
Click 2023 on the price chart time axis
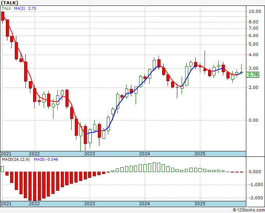click(x=90, y=154)
